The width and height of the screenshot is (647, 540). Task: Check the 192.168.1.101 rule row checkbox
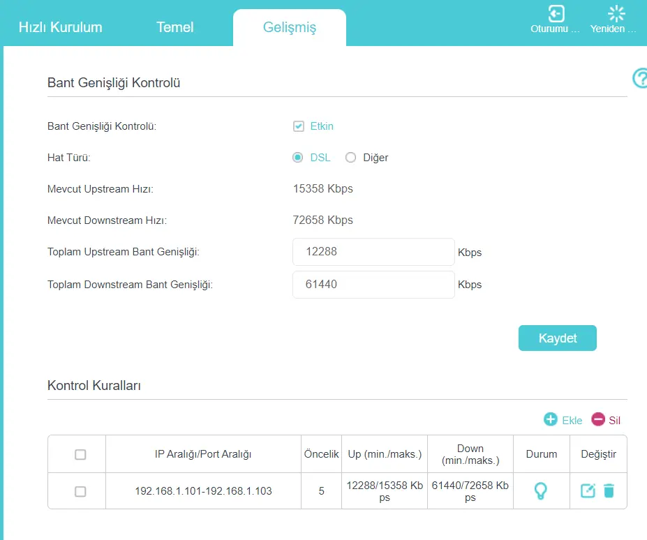tap(80, 491)
